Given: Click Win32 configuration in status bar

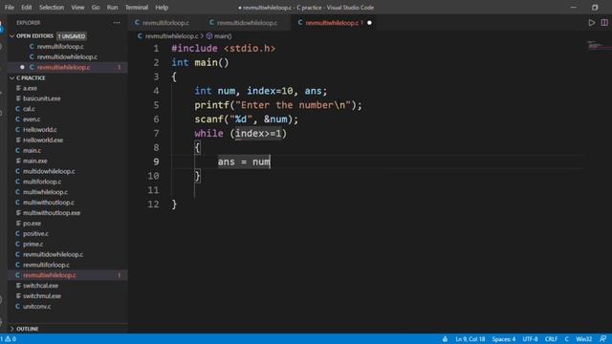Looking at the screenshot, I should (x=584, y=339).
